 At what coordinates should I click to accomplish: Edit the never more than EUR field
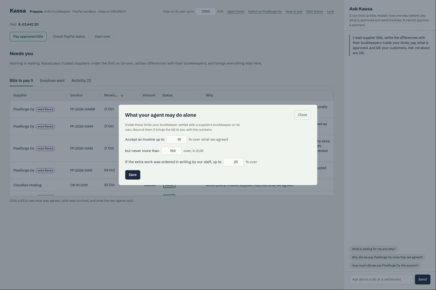pyautogui.click(x=171, y=151)
